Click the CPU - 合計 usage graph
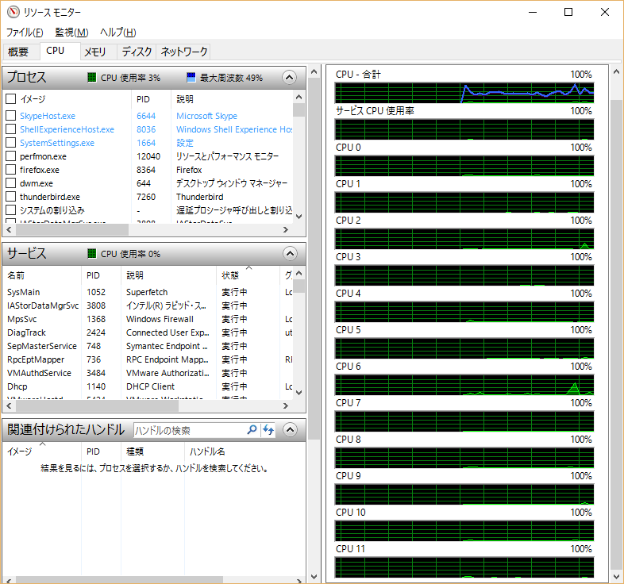 pos(464,93)
